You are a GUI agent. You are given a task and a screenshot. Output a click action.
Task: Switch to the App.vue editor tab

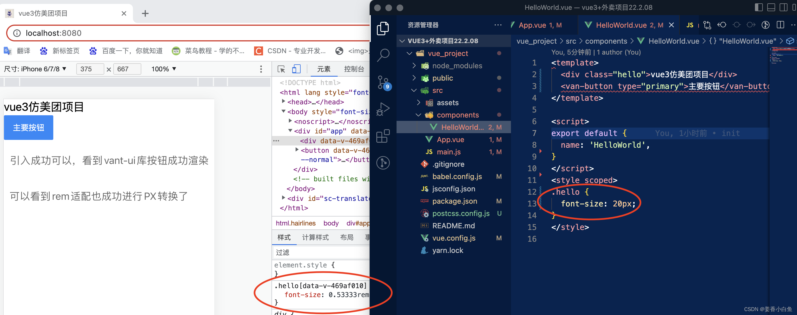coord(540,25)
